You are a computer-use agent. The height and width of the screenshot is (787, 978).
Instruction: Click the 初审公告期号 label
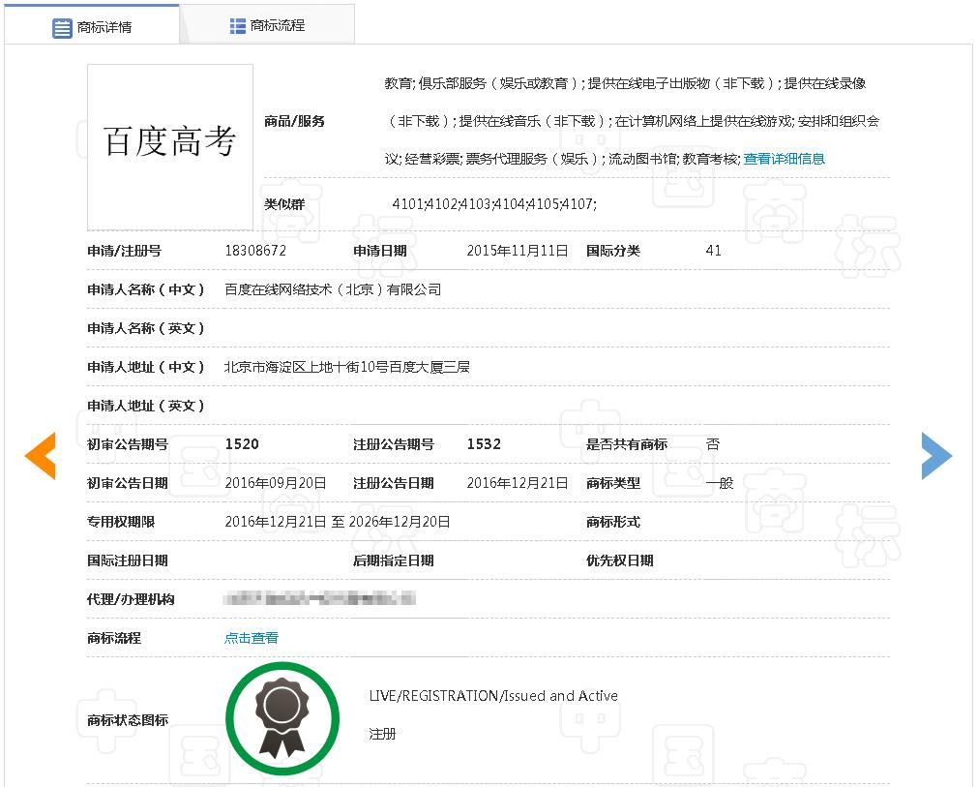[128, 444]
